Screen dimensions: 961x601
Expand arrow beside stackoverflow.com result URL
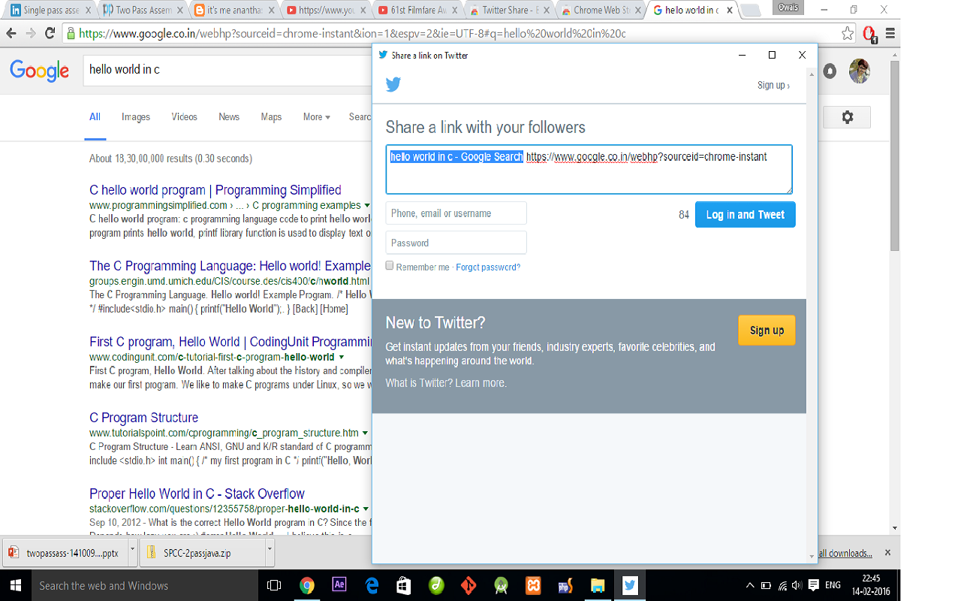click(366, 509)
